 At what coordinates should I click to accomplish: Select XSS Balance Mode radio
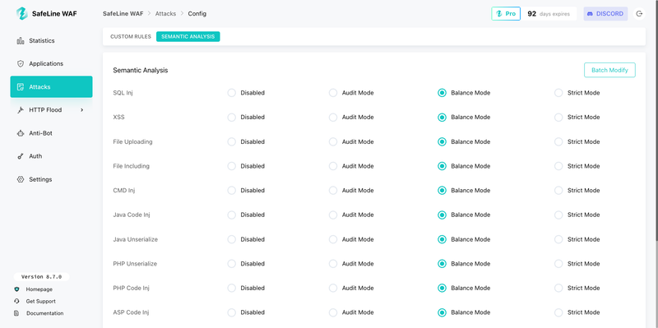442,118
